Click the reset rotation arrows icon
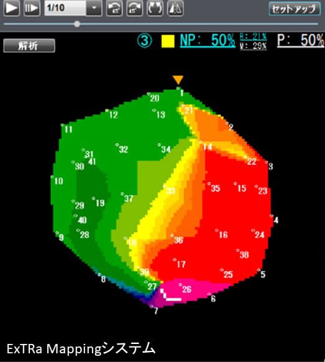This screenshot has width=325, height=362. click(x=155, y=8)
